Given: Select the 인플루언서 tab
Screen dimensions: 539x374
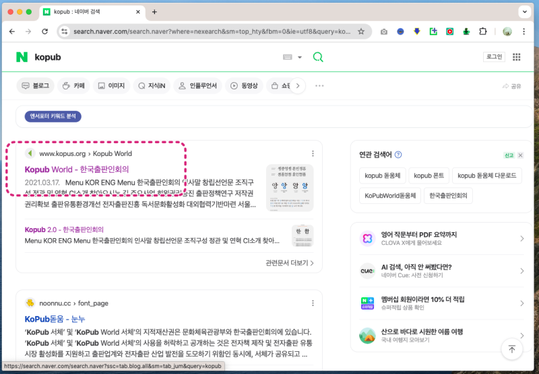Looking at the screenshot, I should coord(197,86).
